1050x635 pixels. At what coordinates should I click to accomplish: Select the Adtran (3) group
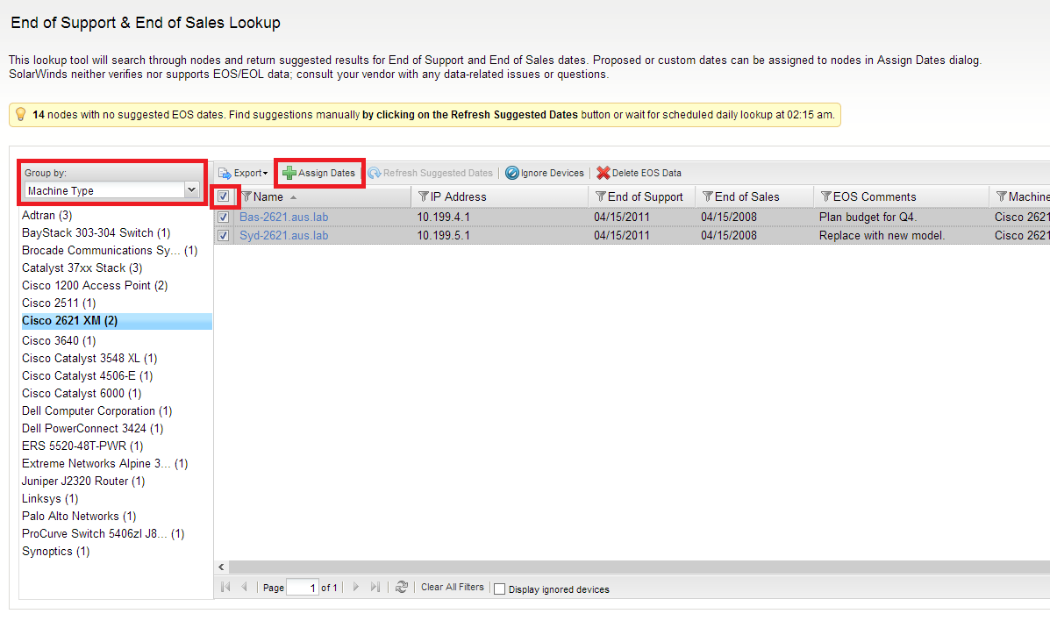click(x=46, y=215)
